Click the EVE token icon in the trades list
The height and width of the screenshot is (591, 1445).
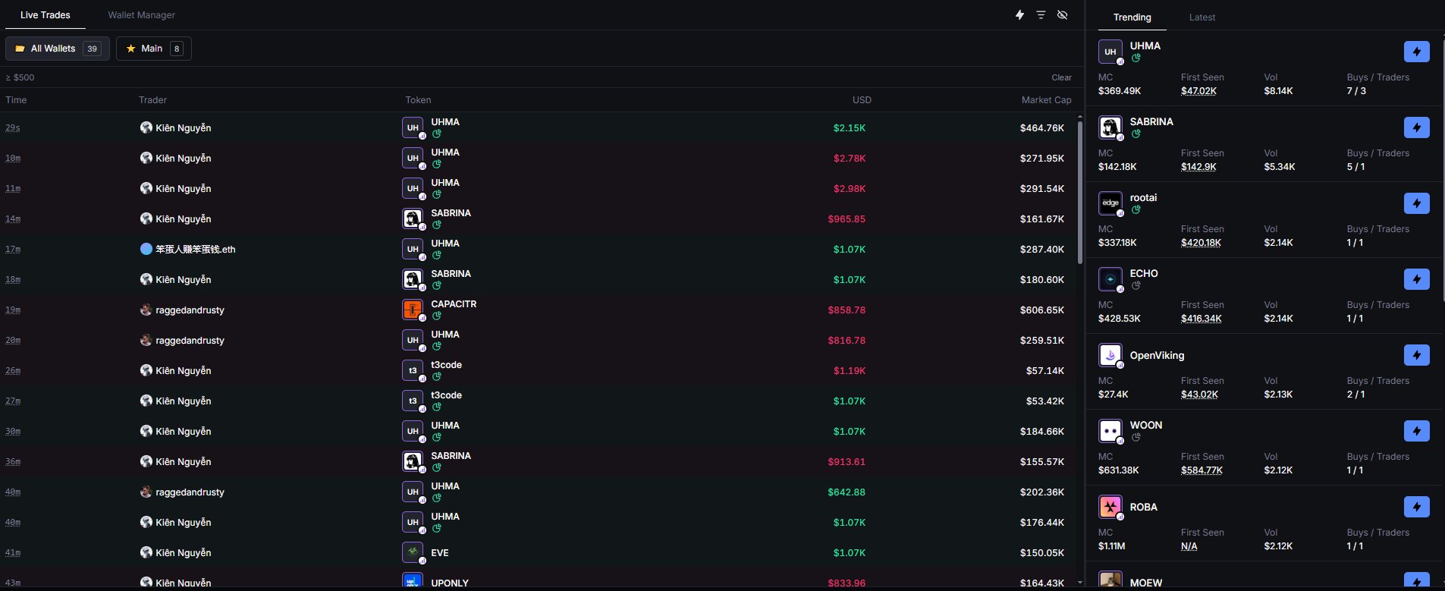tap(413, 552)
